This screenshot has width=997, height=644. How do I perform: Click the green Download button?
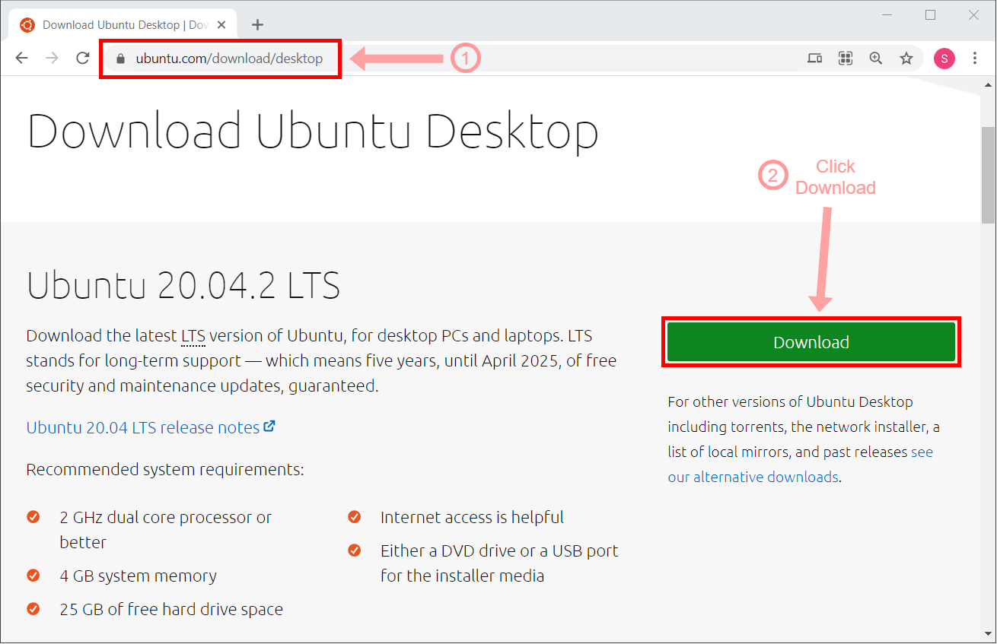point(811,342)
